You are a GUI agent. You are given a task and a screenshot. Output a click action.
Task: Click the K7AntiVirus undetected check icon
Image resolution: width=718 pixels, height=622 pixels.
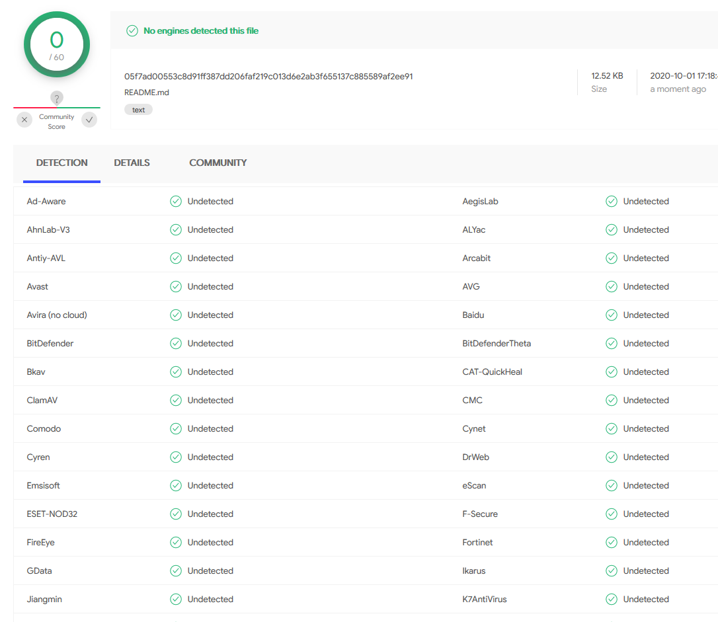(612, 599)
